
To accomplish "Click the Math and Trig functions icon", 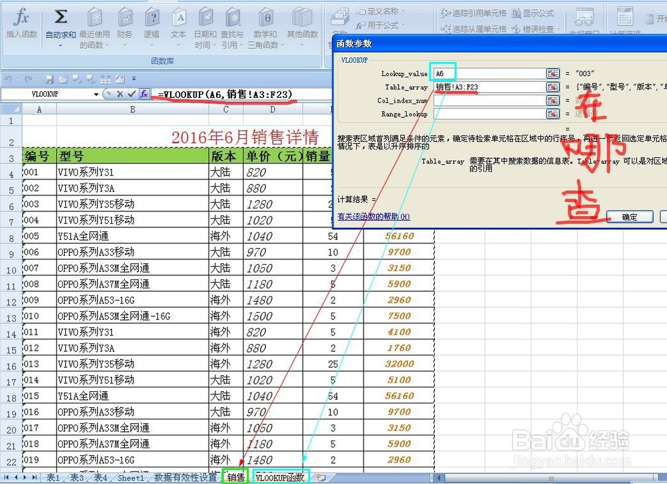I will tap(265, 18).
